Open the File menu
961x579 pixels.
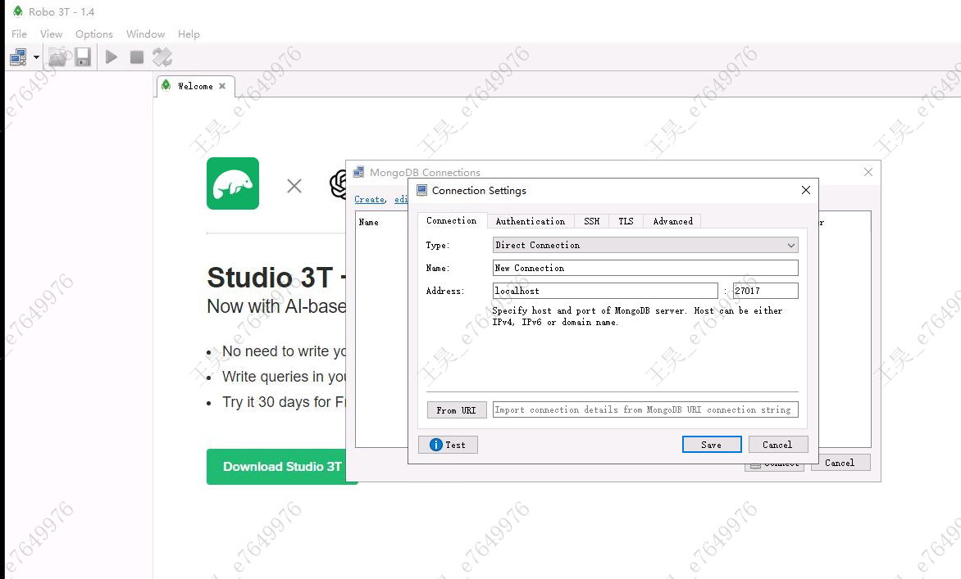pyautogui.click(x=19, y=34)
